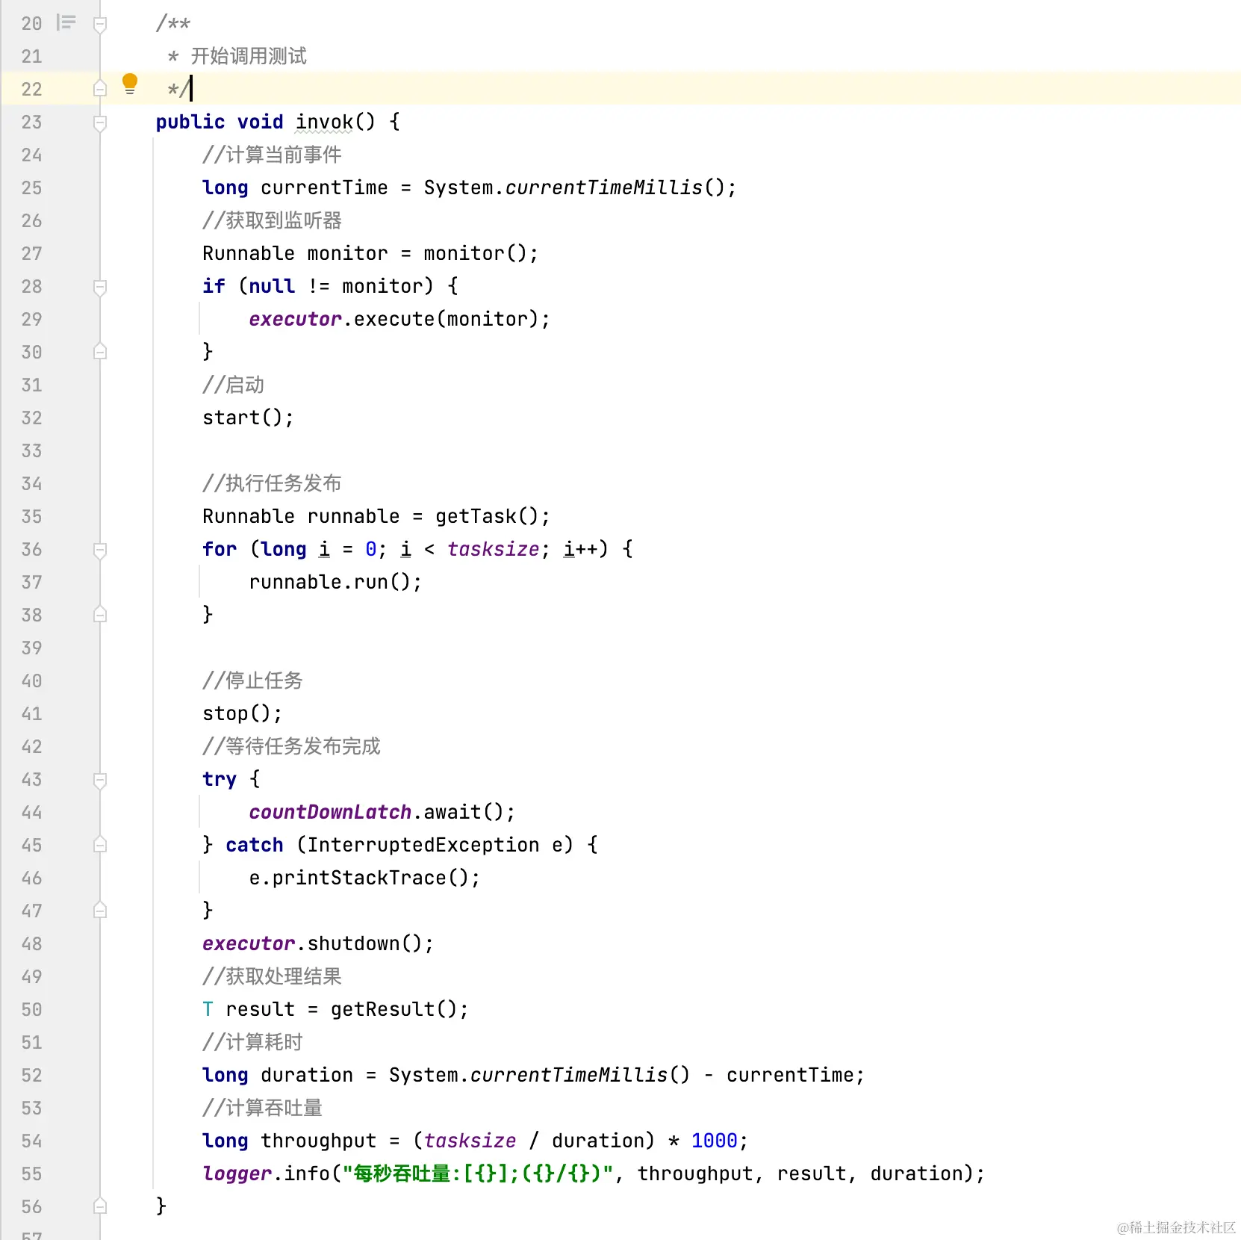
Task: Click executor in the execute(monitor) statement
Action: click(x=296, y=319)
